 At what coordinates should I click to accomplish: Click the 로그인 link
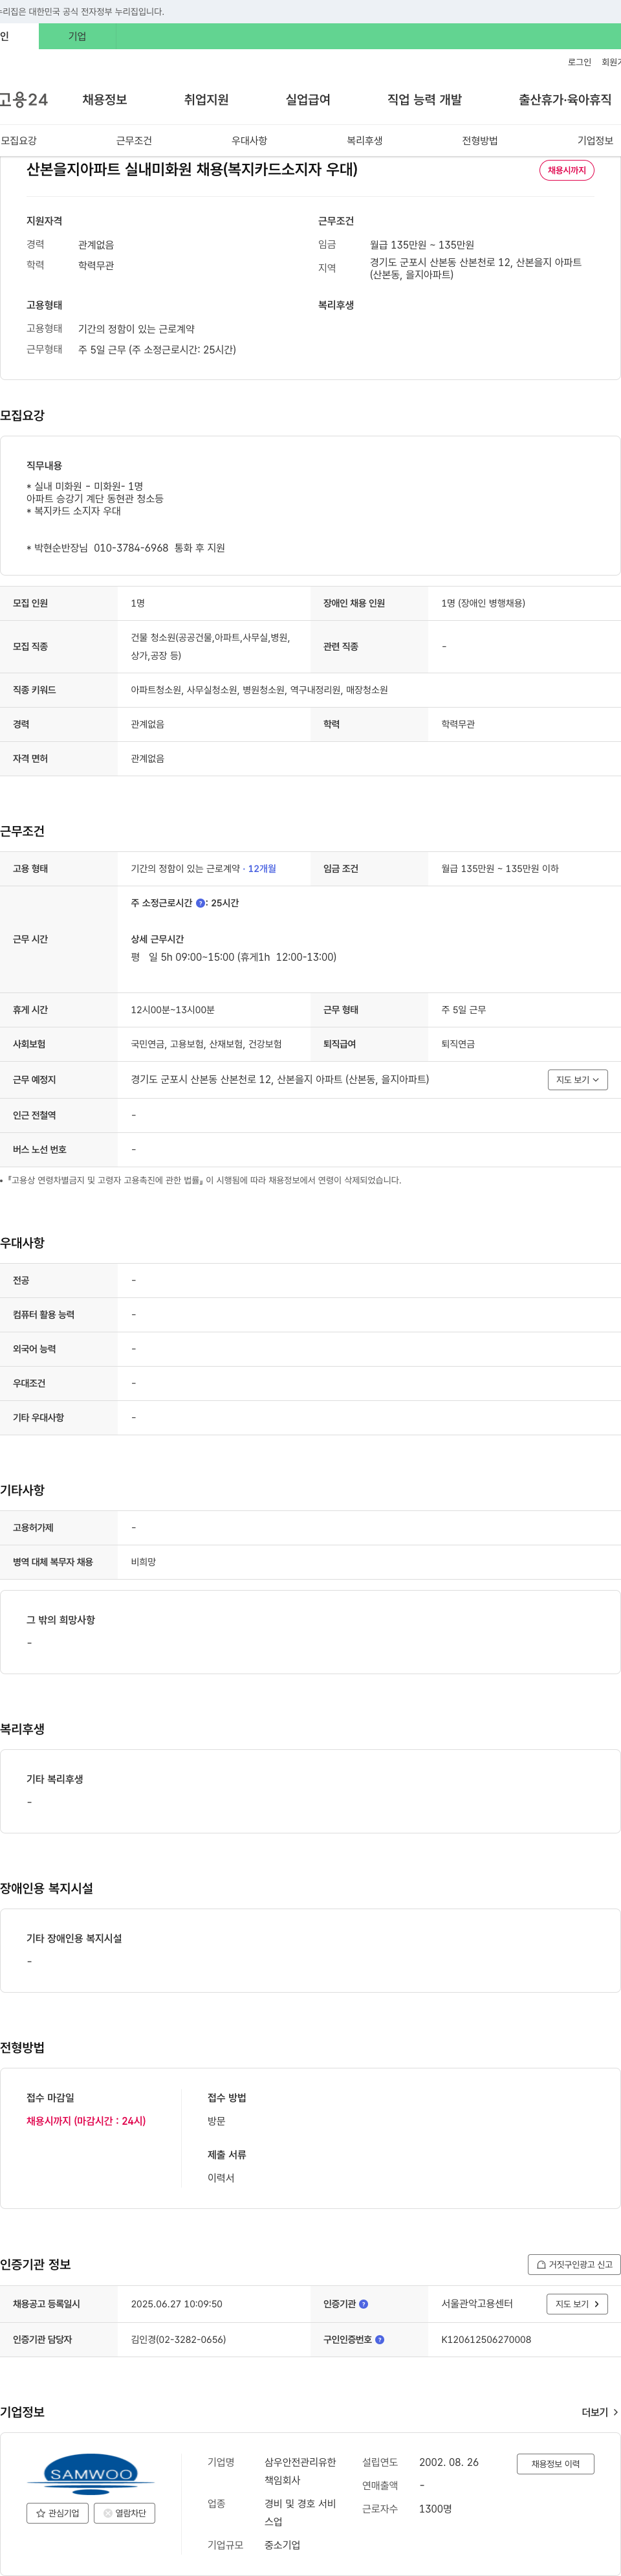(579, 62)
